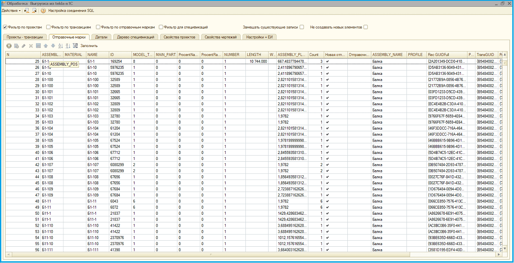Click the Заполнить button
Viewport: 514px width, 263px height.
click(x=89, y=46)
